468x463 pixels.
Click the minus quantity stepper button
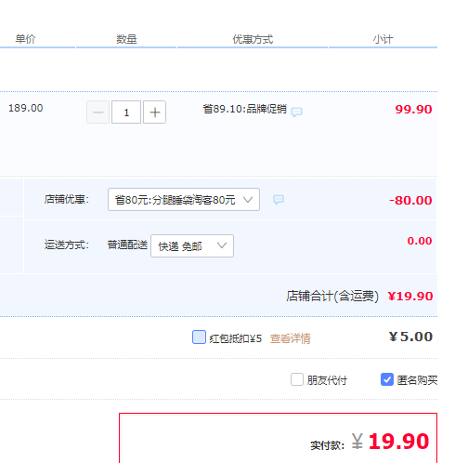pos(97,112)
